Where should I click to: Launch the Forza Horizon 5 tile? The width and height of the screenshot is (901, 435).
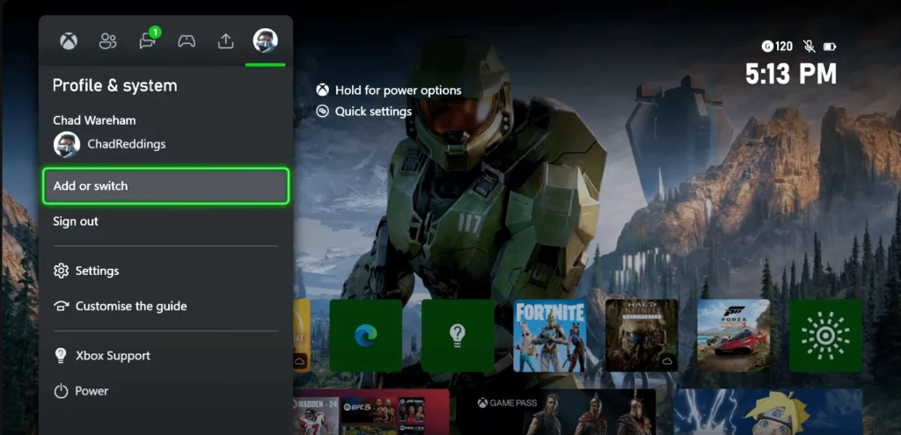734,335
